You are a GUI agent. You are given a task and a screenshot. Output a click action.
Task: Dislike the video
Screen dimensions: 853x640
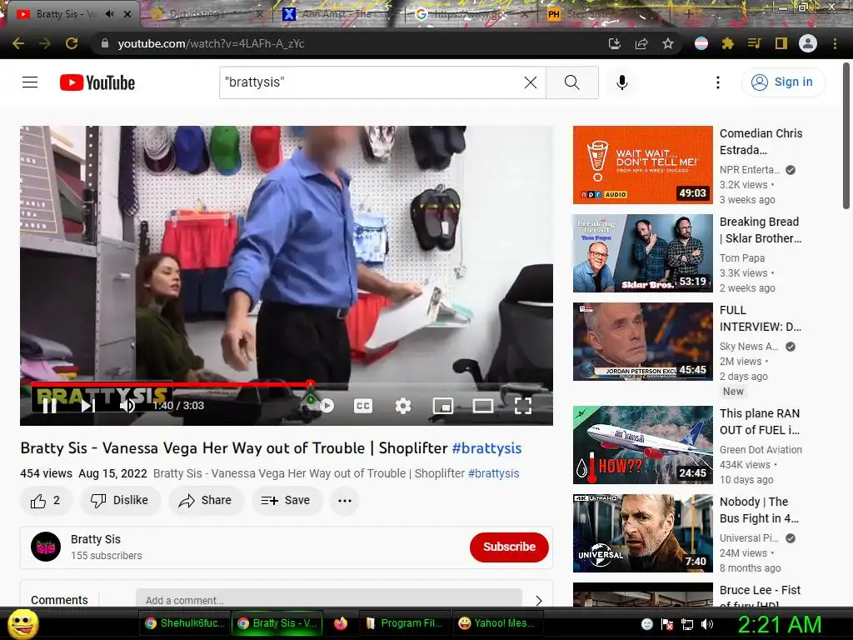click(120, 500)
